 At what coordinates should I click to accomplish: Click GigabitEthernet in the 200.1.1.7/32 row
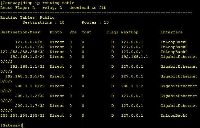pos(179,106)
